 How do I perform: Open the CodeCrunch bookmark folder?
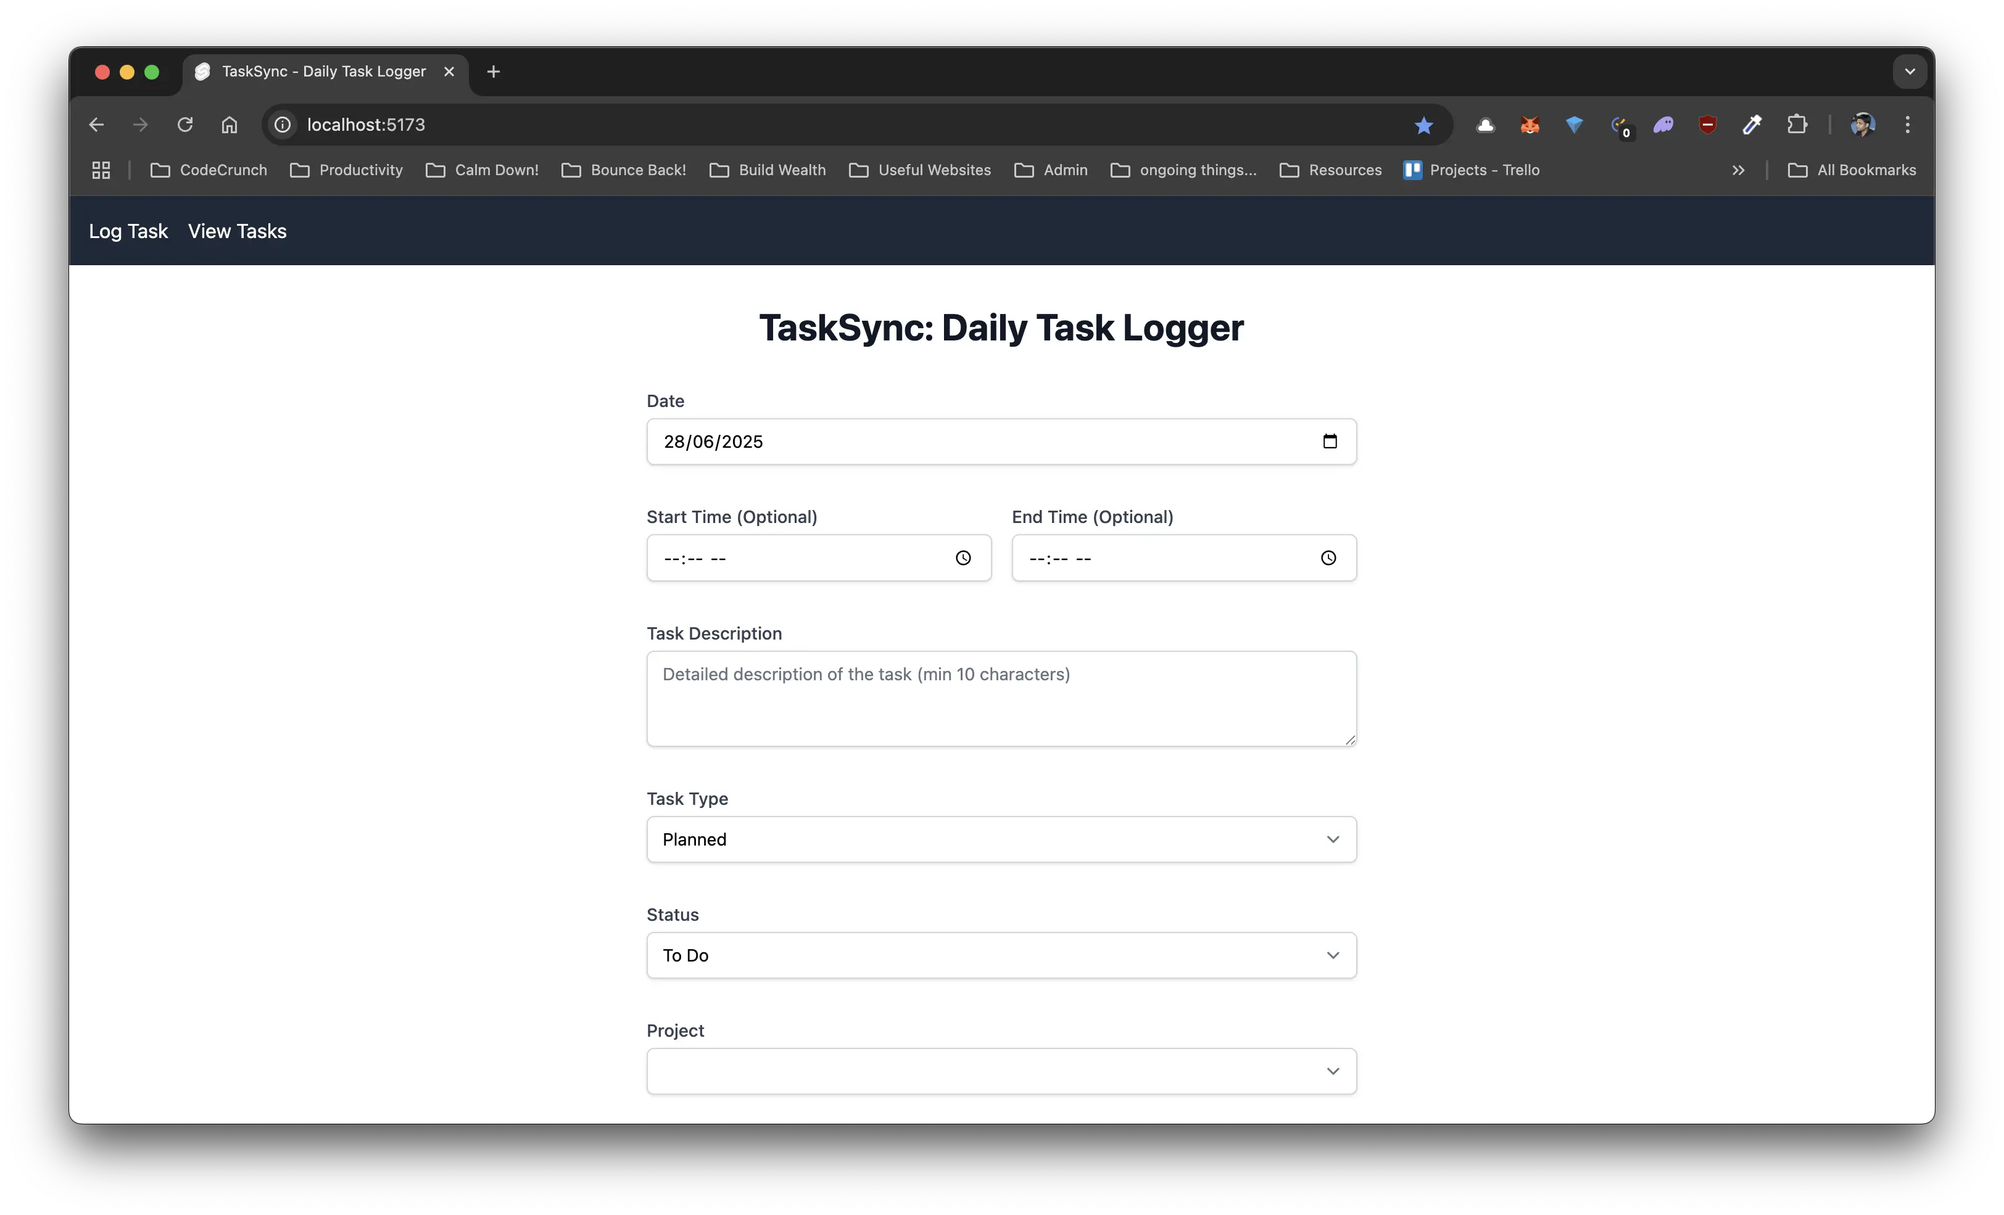(209, 170)
